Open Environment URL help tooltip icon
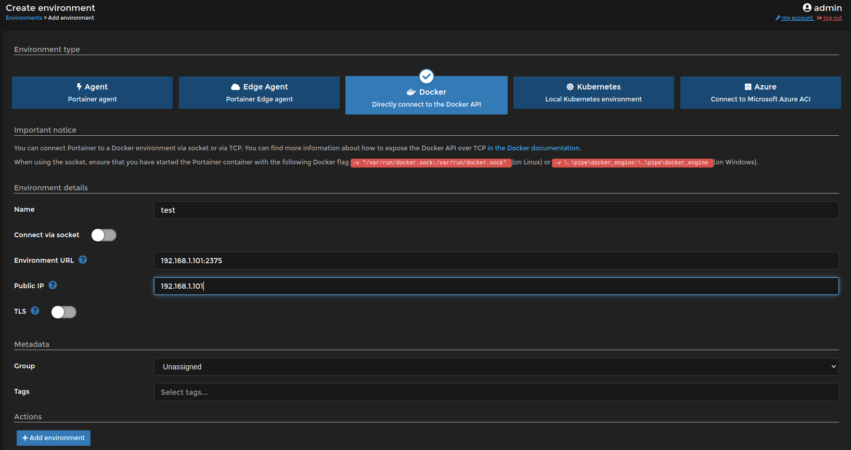This screenshot has width=851, height=450. point(83,260)
